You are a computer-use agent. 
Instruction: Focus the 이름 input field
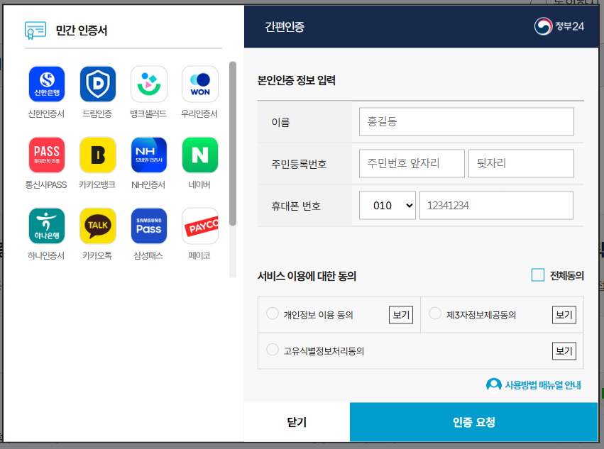point(466,122)
